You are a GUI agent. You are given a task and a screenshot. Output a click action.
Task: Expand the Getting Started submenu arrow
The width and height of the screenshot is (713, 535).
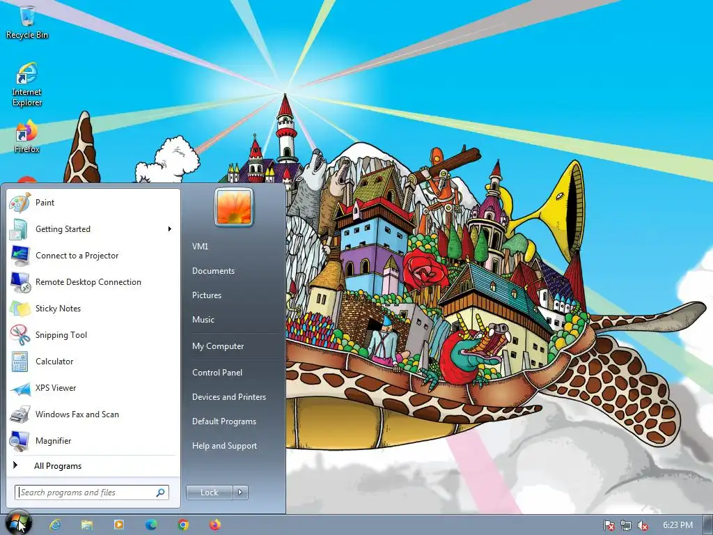click(170, 228)
